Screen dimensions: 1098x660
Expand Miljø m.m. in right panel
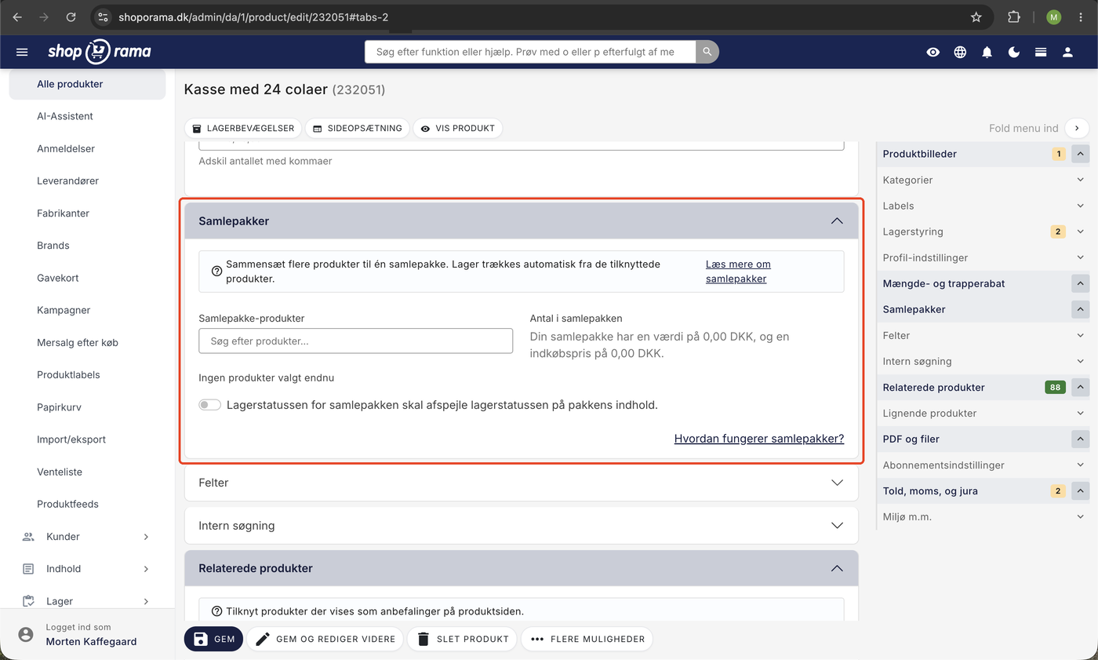click(1081, 516)
